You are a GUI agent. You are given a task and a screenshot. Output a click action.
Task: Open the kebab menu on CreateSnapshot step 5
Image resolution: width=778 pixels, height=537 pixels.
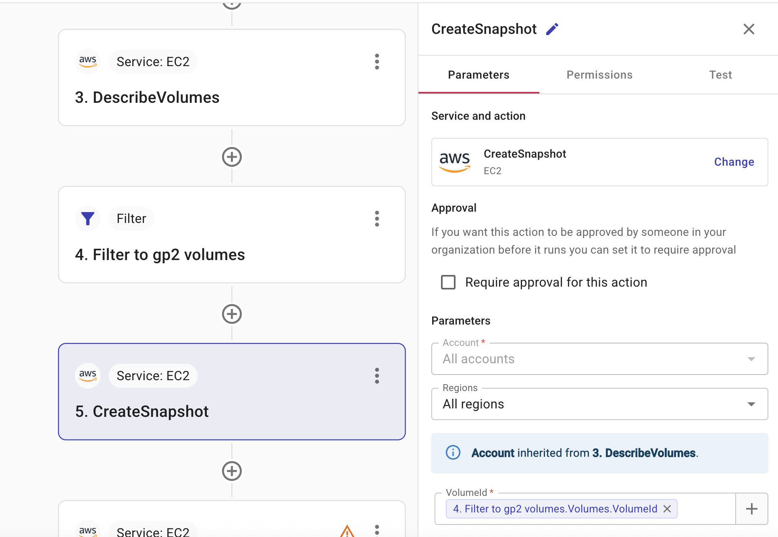377,375
